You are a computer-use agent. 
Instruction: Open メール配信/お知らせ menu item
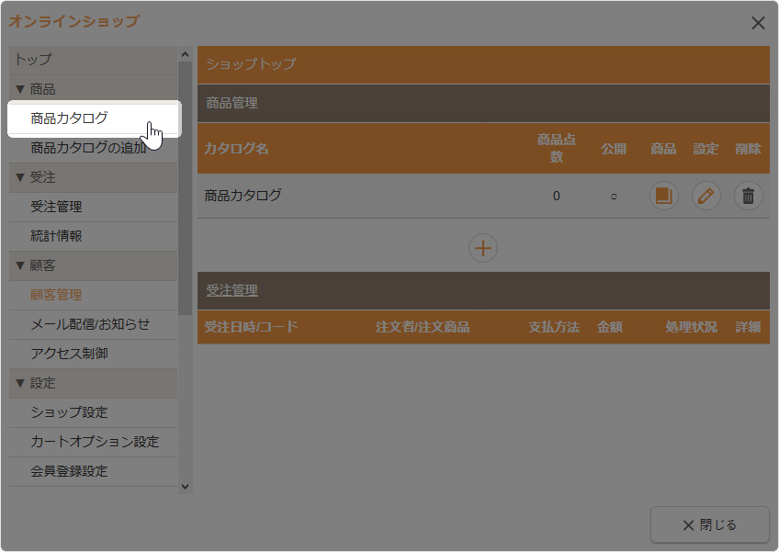click(89, 324)
